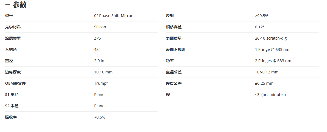Select the 直径公差 value +0/-0.12 mm

[266, 72]
